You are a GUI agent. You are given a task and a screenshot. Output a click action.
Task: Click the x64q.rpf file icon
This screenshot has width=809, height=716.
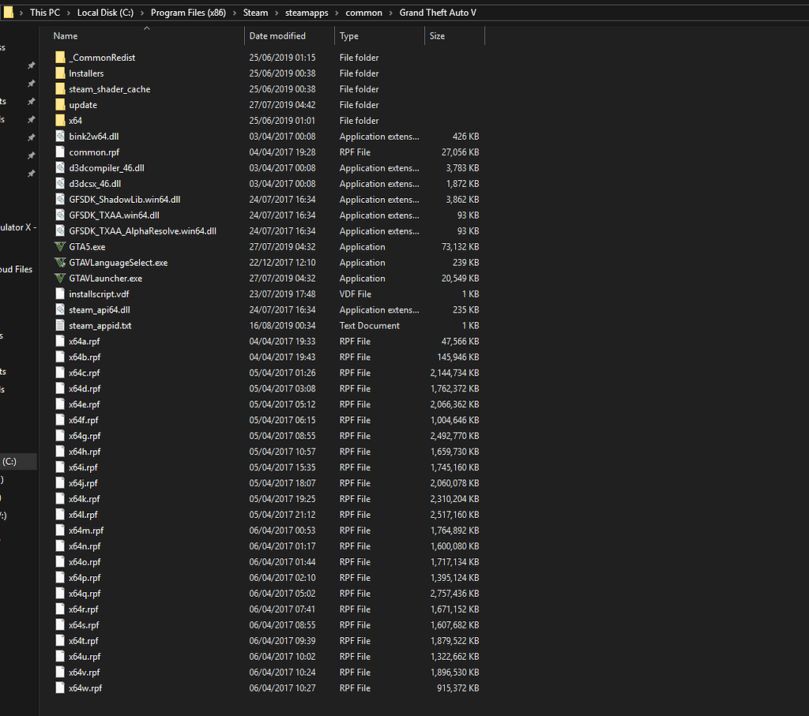(x=60, y=594)
